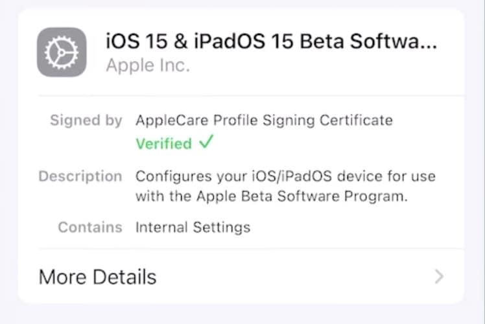Select AppleCare Profile Signing Certificate text
The image size is (485, 324).
click(264, 120)
